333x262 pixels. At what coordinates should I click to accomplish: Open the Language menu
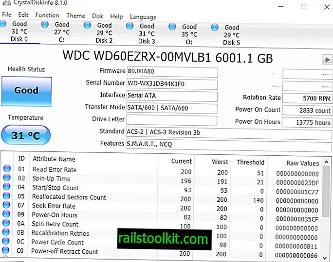tap(143, 17)
